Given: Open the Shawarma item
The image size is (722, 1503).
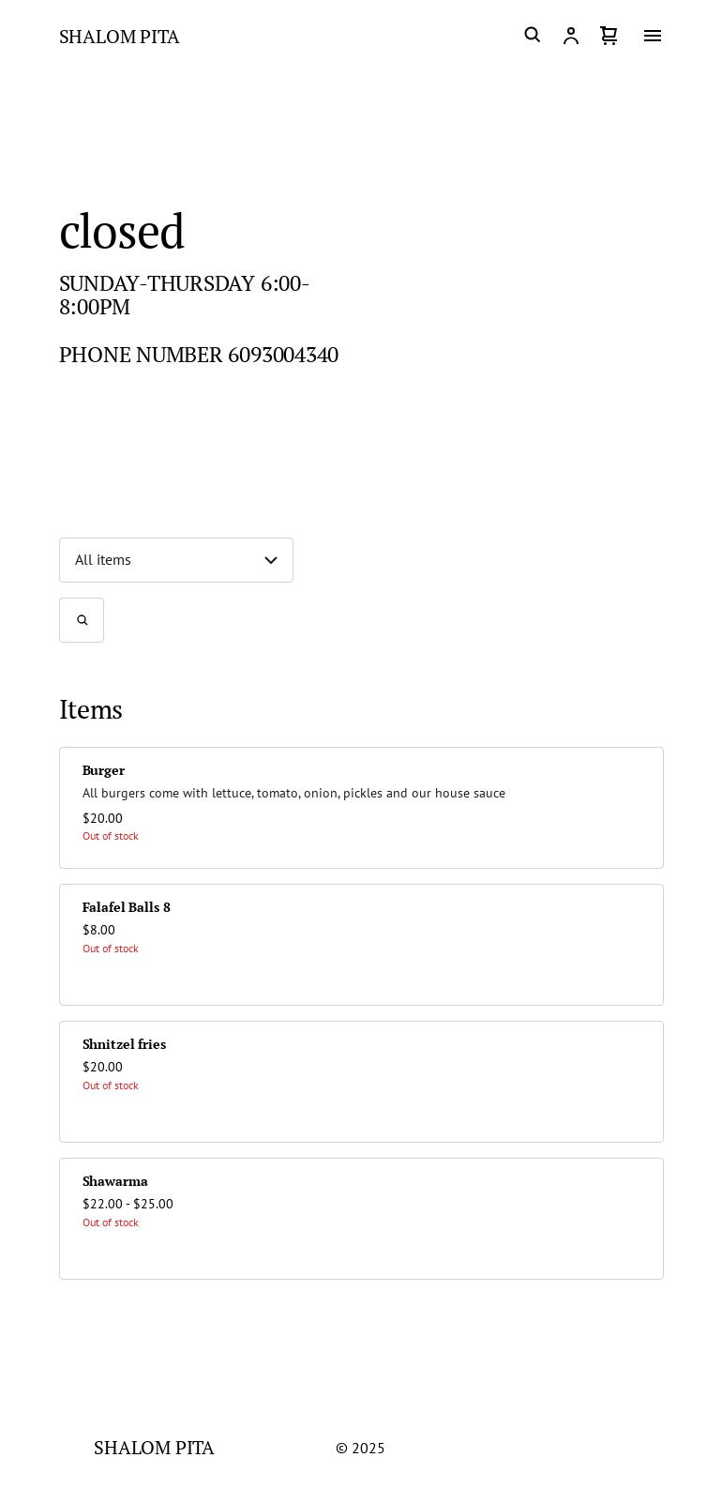Looking at the screenshot, I should 361,1219.
